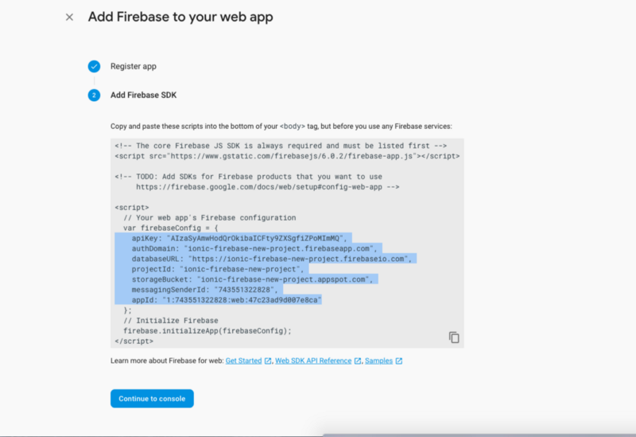Open the Samples link
The height and width of the screenshot is (437, 636).
click(x=378, y=361)
